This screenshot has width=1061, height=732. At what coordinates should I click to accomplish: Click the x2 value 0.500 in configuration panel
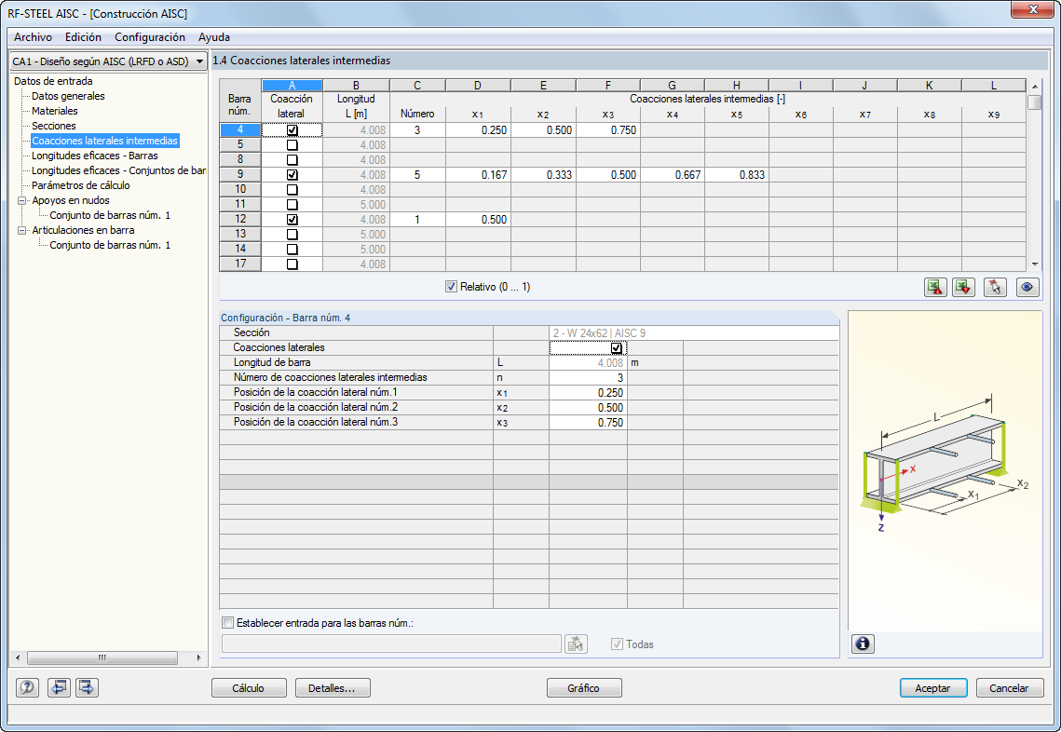(x=588, y=407)
